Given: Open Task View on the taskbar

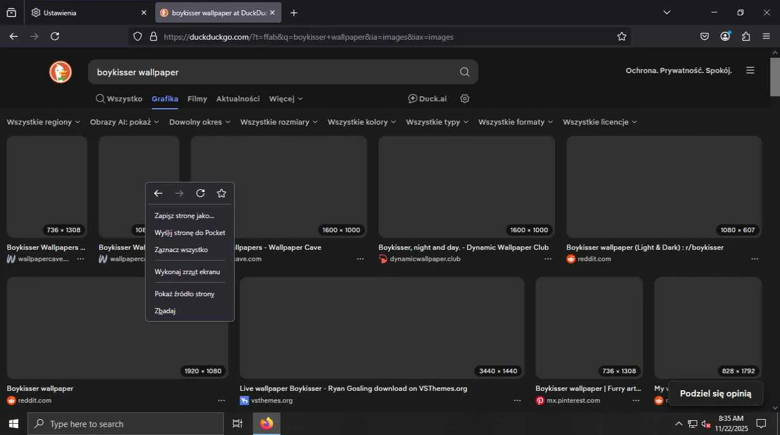Looking at the screenshot, I should pyautogui.click(x=238, y=424).
